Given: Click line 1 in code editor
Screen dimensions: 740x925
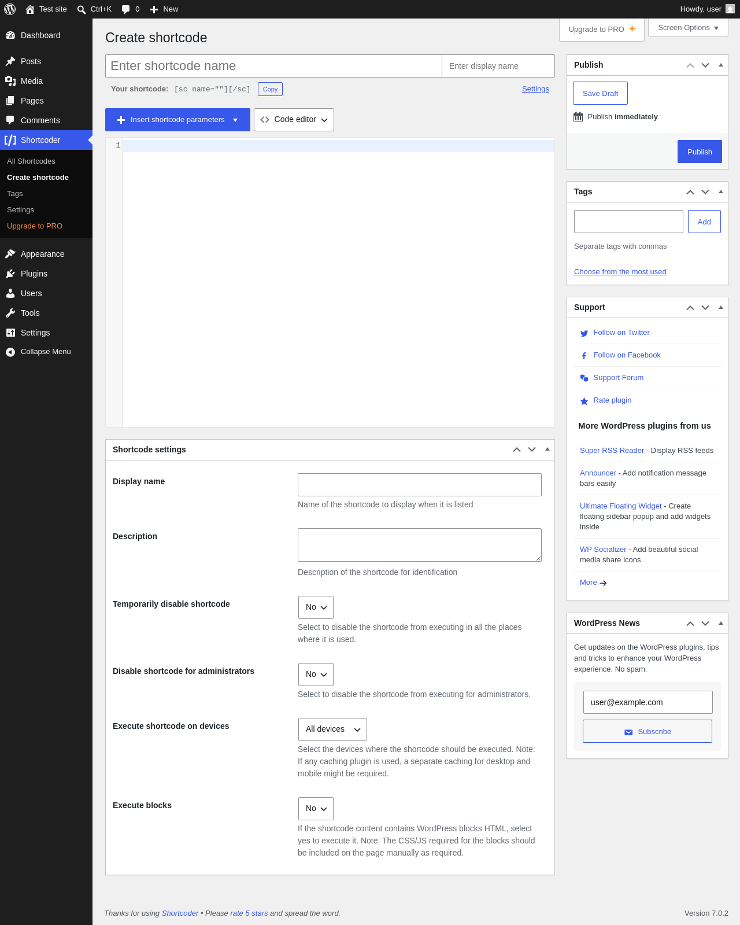Looking at the screenshot, I should (338, 146).
